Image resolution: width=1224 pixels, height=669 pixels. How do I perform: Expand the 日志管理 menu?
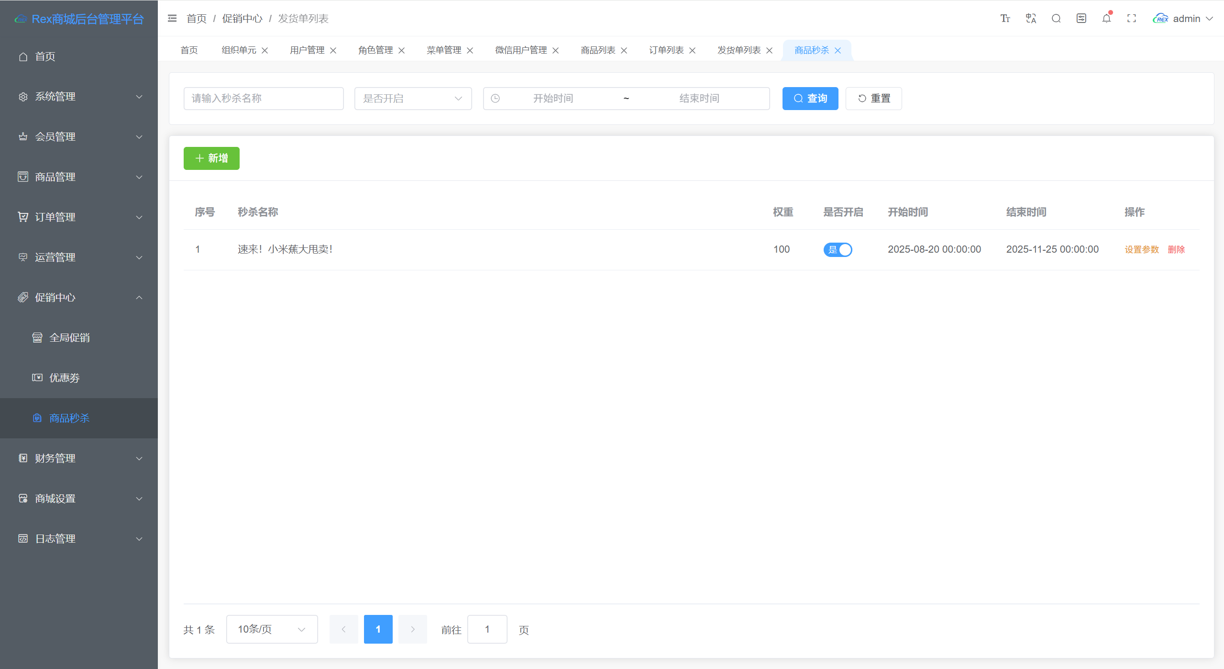tap(79, 538)
